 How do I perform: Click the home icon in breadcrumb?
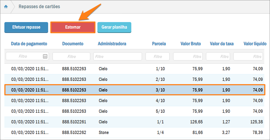tap(6, 7)
